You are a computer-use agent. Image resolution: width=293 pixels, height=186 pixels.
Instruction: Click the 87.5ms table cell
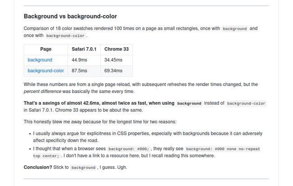click(x=79, y=71)
